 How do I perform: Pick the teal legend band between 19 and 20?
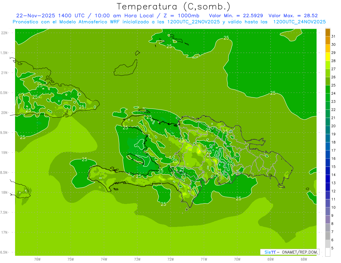328,130
